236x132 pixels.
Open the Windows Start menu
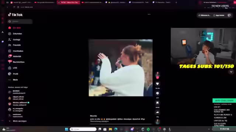pyautogui.click(x=66, y=129)
